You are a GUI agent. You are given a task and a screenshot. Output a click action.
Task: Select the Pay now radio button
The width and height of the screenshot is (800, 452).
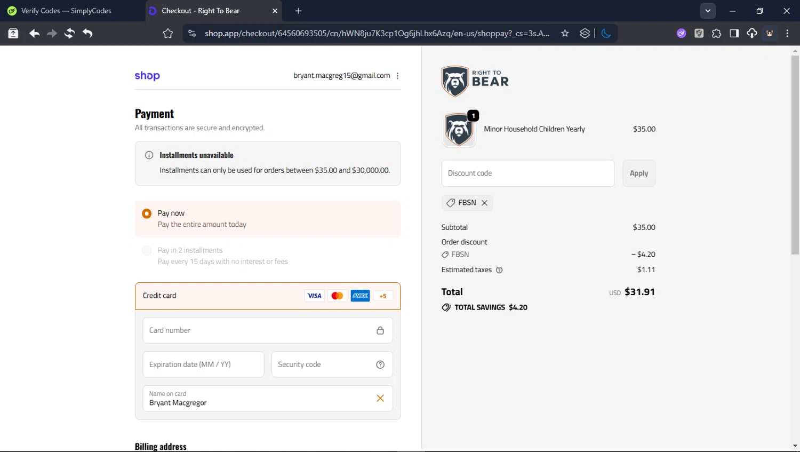147,213
